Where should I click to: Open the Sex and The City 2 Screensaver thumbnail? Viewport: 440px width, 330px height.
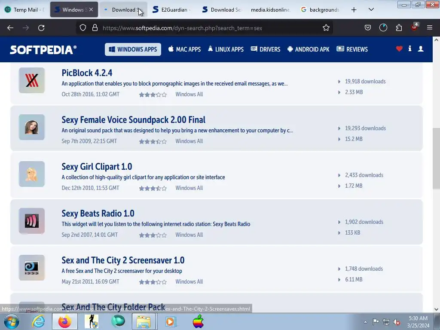coord(32,268)
